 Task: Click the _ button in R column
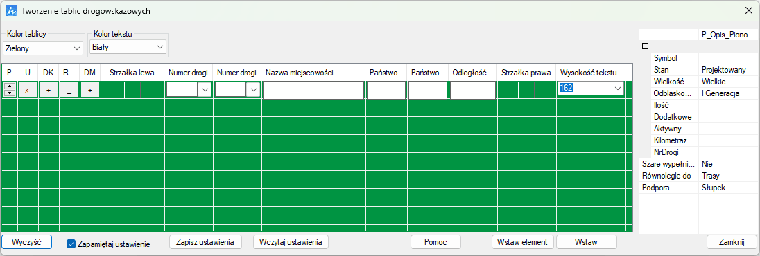69,91
